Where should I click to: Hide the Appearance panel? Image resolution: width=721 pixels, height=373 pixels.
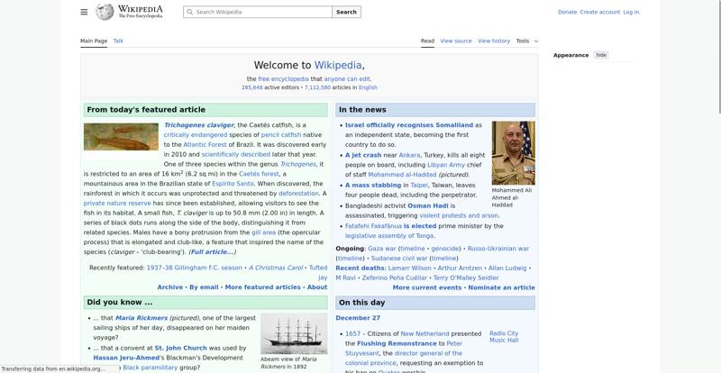click(601, 55)
